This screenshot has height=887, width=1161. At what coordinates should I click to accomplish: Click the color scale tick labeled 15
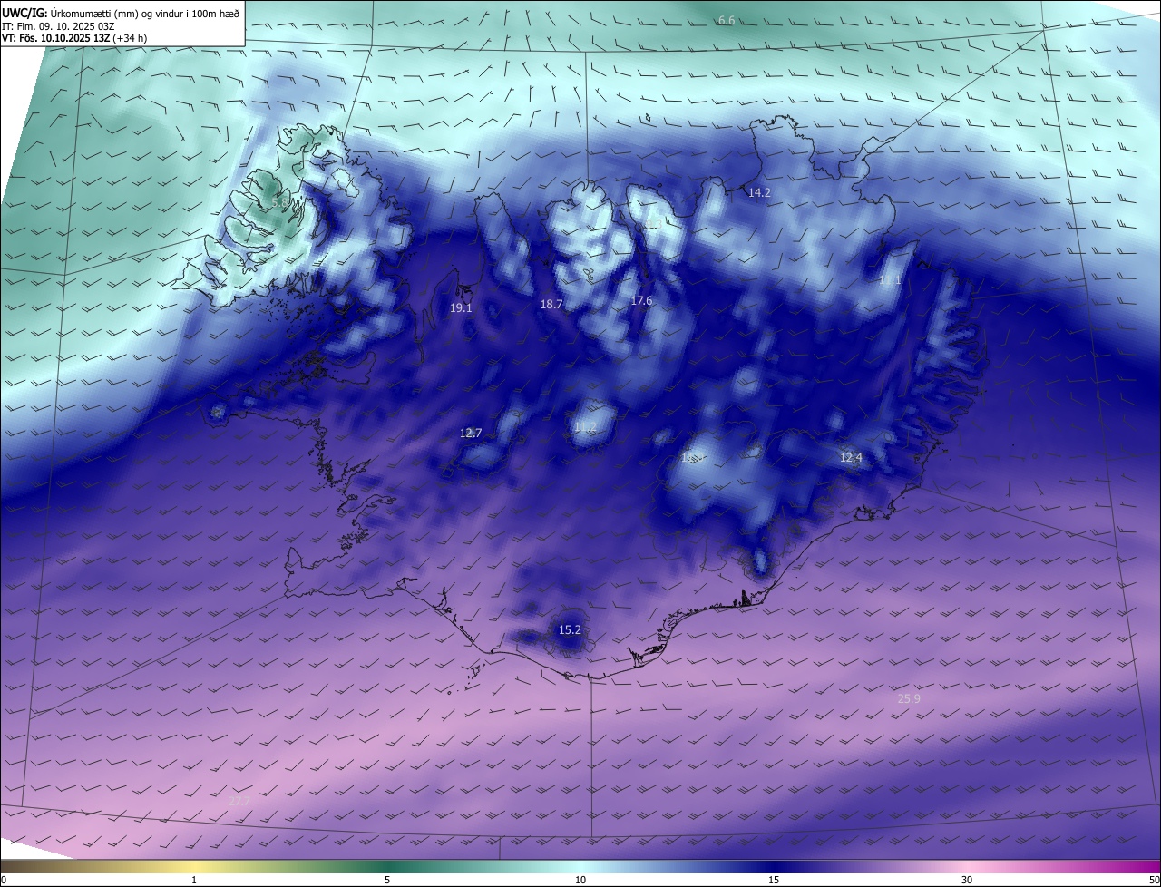(774, 880)
